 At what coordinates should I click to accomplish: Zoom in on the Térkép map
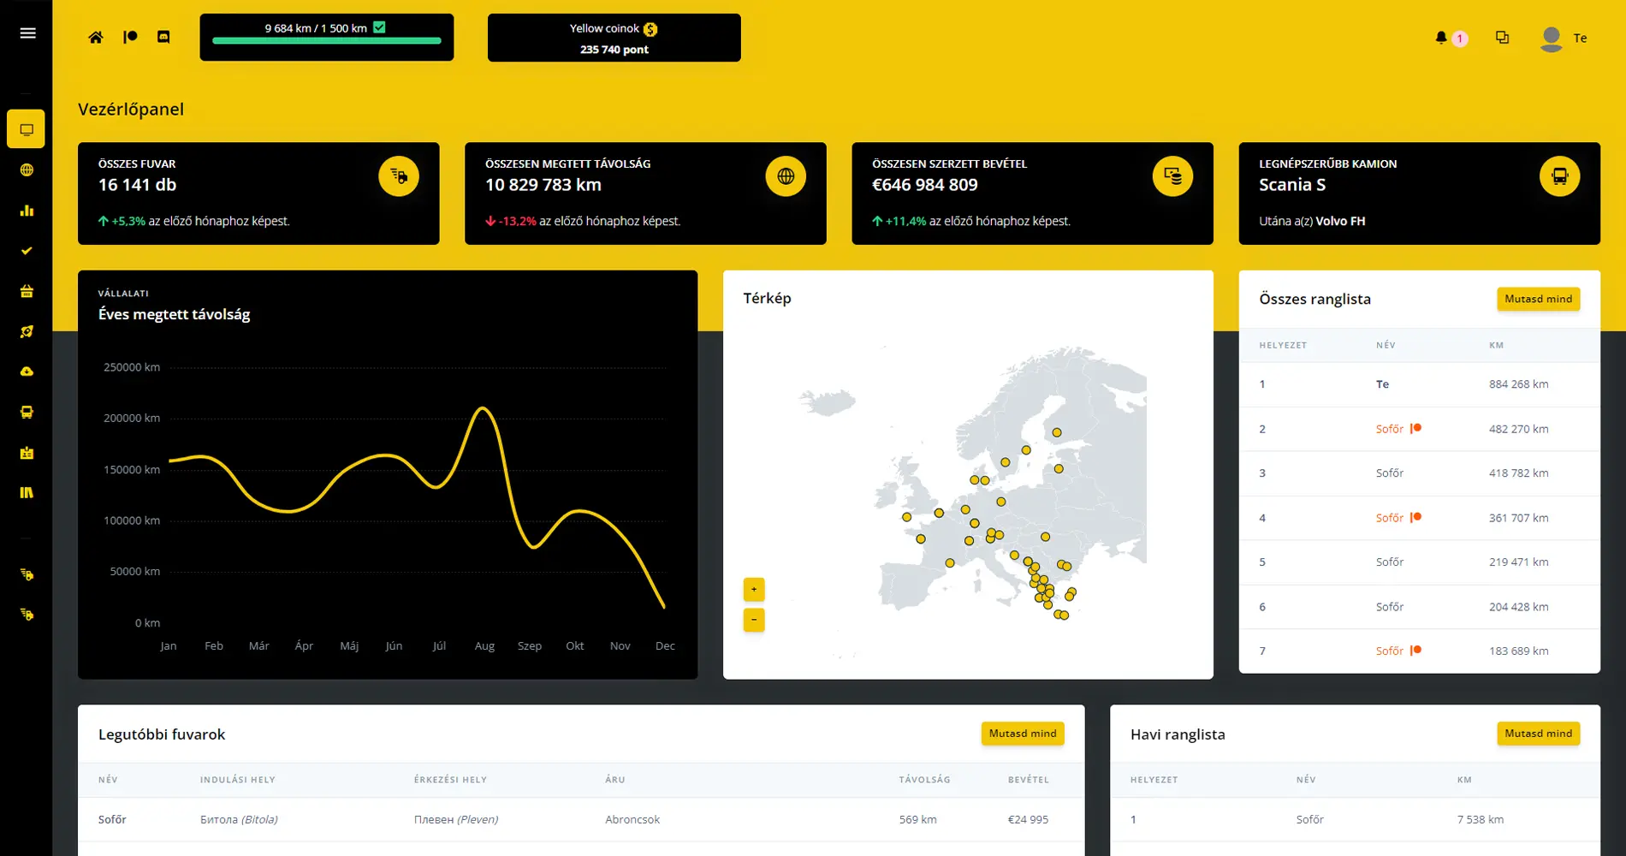754,589
